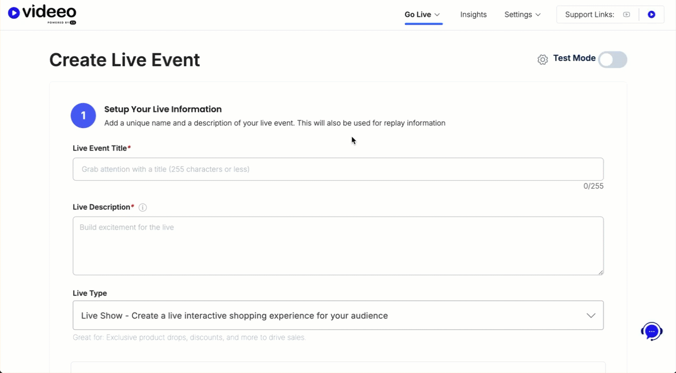Click the Create Live Event heading
The image size is (676, 373).
125,60
